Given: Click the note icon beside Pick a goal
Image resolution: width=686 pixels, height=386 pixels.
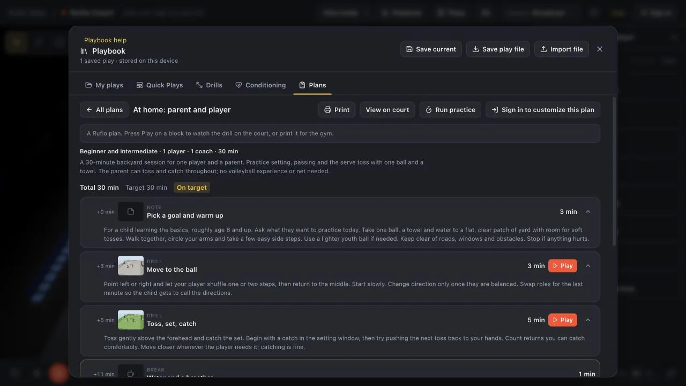Looking at the screenshot, I should (x=131, y=212).
